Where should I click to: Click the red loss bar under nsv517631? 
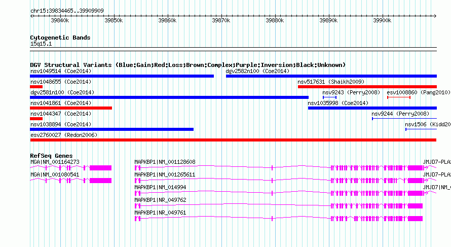tap(367, 87)
